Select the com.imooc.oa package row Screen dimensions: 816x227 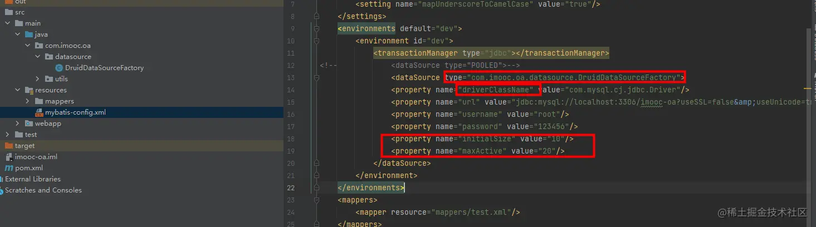tap(141, 46)
